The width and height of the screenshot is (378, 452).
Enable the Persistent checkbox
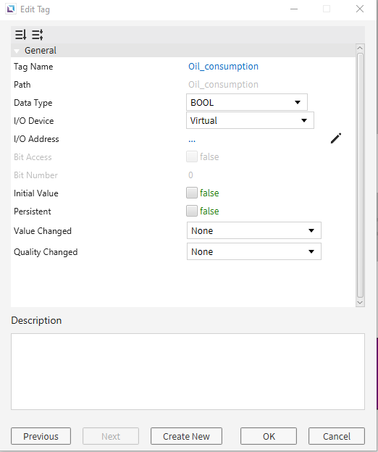tap(192, 211)
